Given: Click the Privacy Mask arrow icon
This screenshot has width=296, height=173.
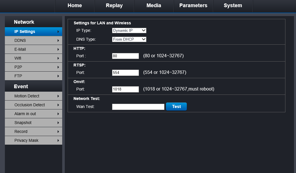Looking at the screenshot, I should tap(58, 141).
